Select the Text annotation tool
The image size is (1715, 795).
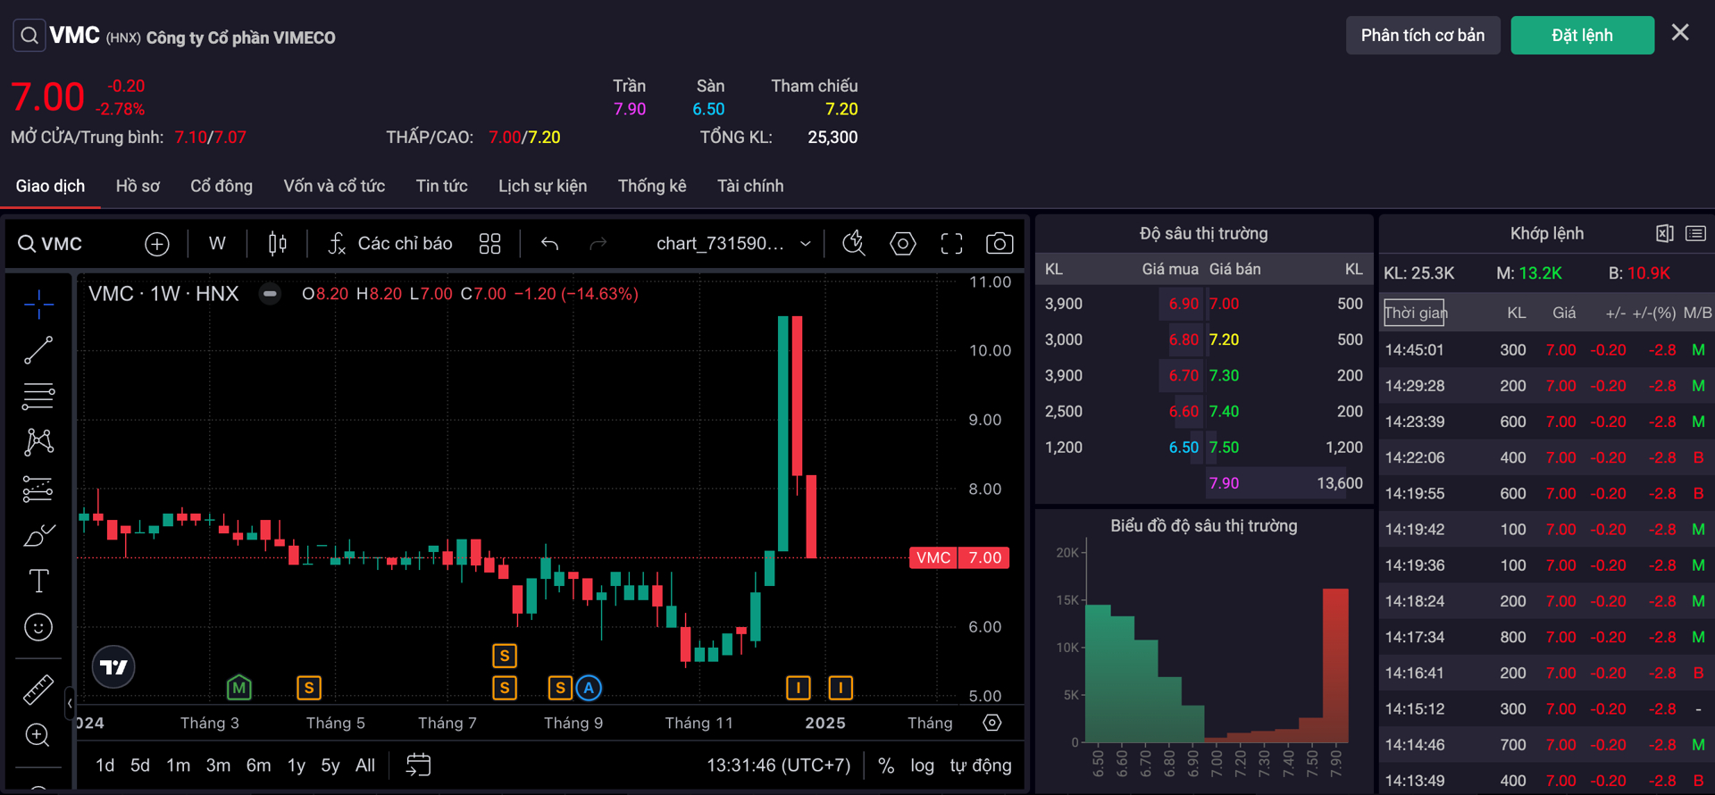[x=38, y=582]
